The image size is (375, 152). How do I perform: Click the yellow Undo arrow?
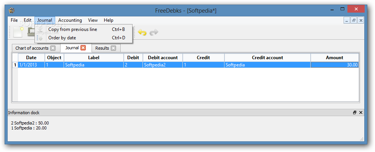pyautogui.click(x=142, y=32)
